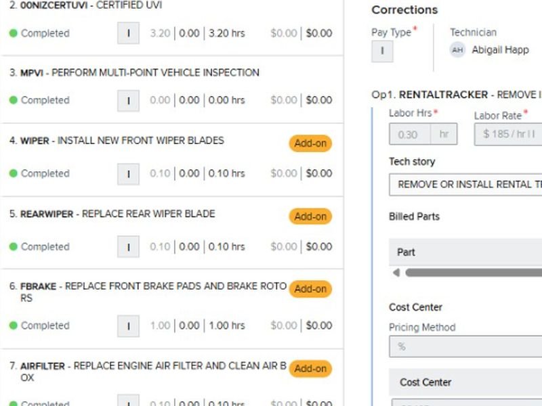The image size is (542, 406).
Task: Click the Tech story text field
Action: coord(465,185)
